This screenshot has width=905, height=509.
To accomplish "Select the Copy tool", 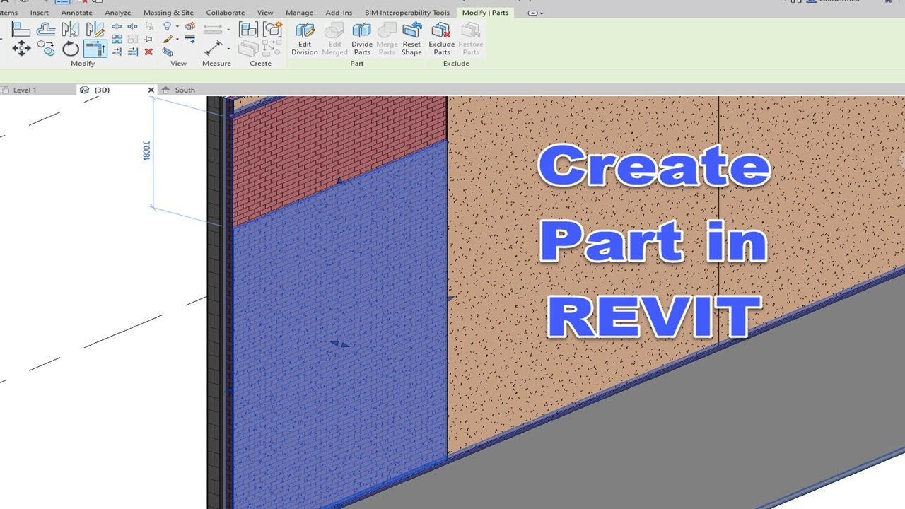I will tap(46, 49).
